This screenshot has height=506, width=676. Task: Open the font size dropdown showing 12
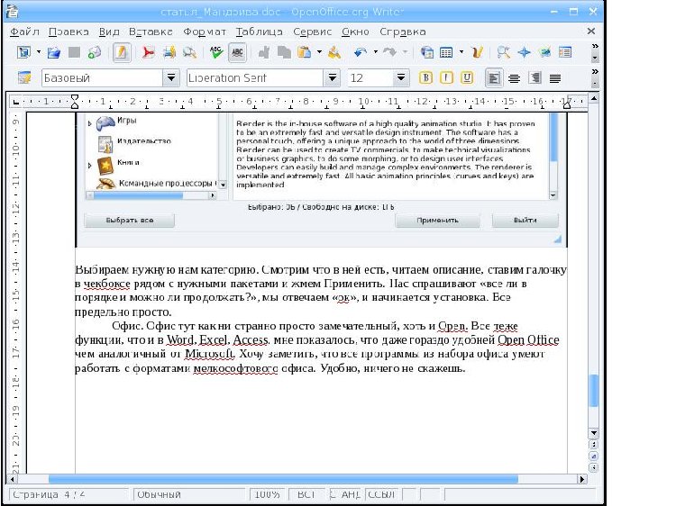click(401, 78)
